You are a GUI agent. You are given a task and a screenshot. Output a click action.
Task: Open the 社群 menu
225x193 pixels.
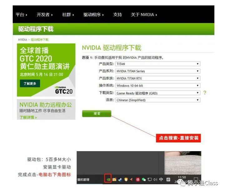[x=68, y=15]
